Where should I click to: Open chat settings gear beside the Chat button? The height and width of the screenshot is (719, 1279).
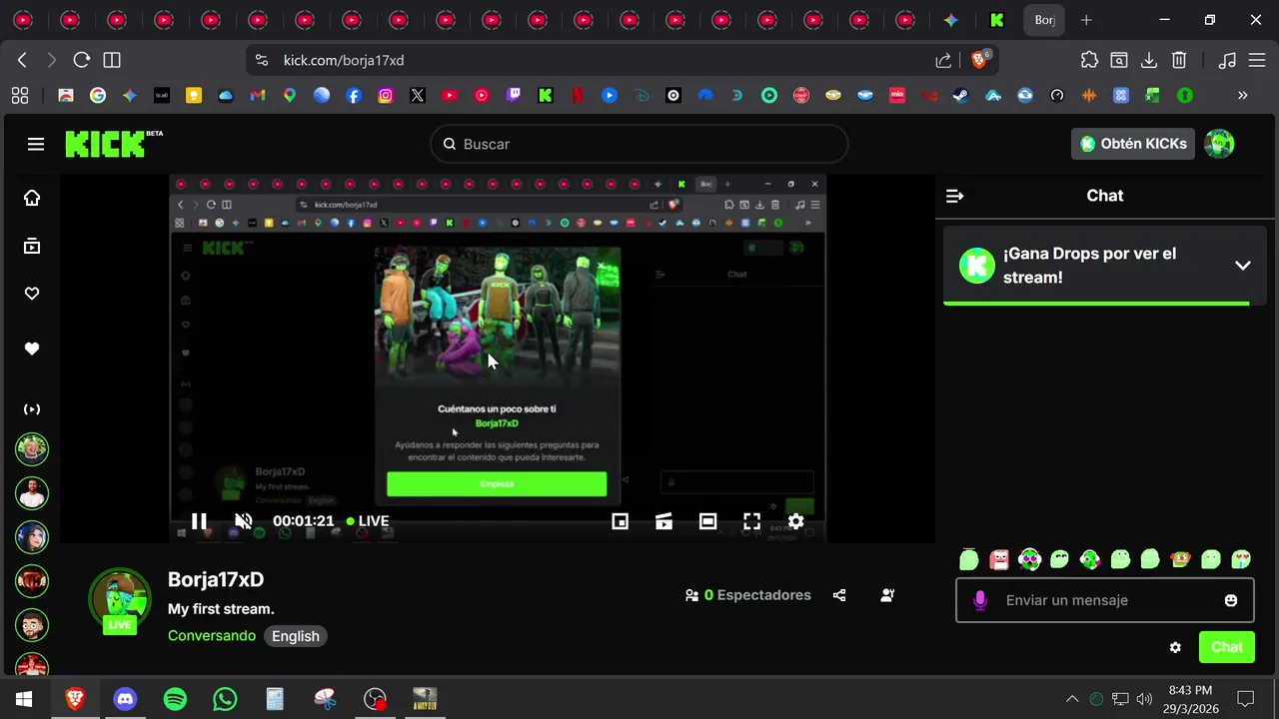pos(1175,647)
